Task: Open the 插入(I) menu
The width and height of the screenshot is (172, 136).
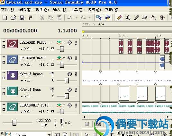Action: 59,10
